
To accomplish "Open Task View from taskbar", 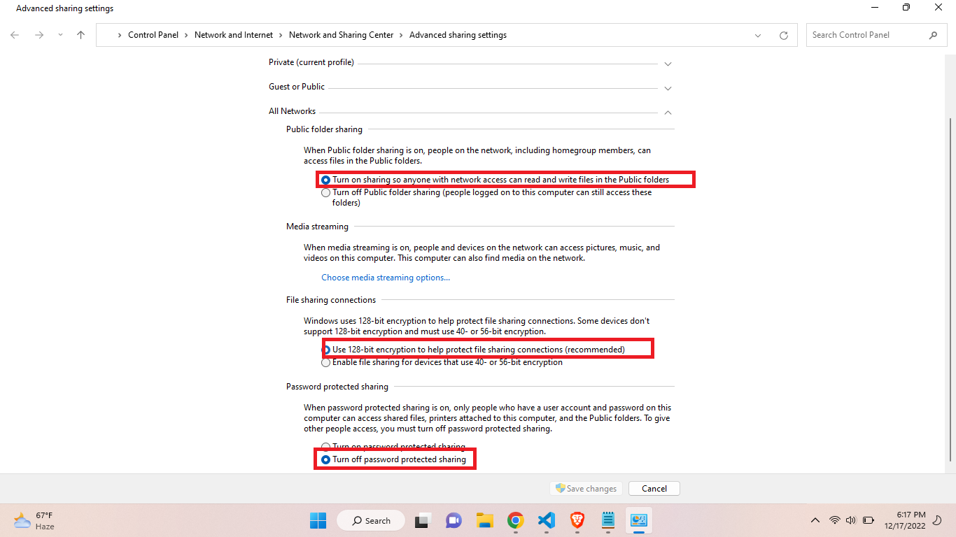I will click(x=422, y=520).
